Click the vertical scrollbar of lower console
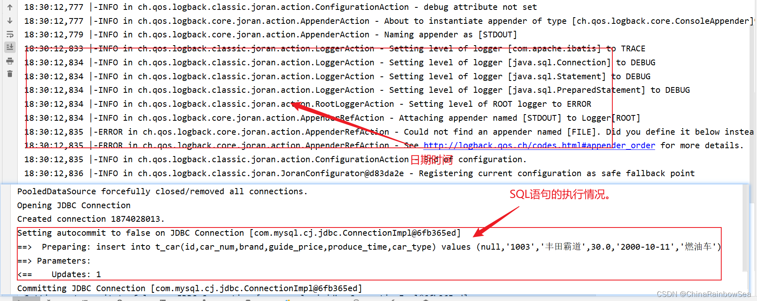 (x=745, y=228)
